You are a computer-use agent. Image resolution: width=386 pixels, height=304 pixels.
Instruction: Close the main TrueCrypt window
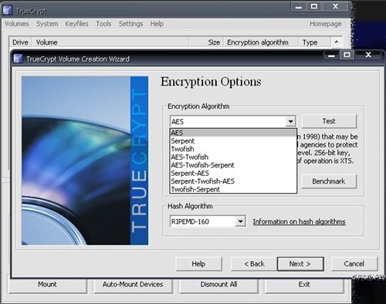335,6
